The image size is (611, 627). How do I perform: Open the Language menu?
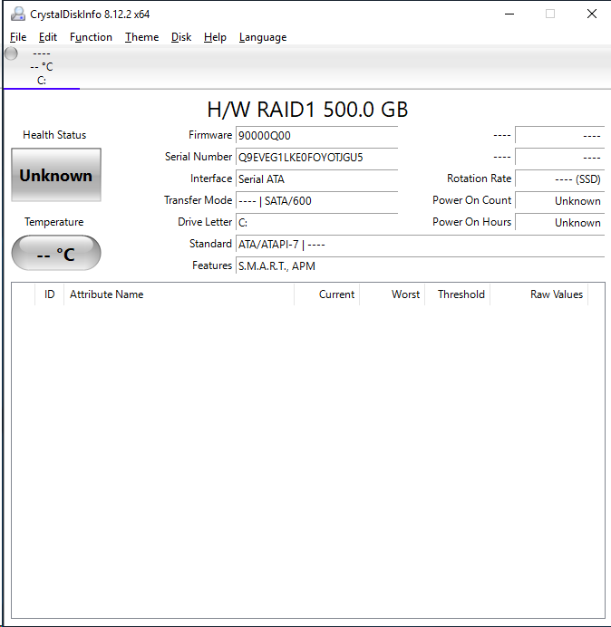click(263, 37)
